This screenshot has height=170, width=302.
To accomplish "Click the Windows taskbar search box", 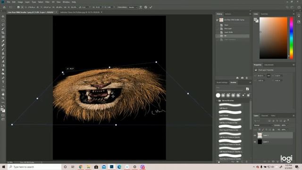I will pyautogui.click(x=34, y=167).
